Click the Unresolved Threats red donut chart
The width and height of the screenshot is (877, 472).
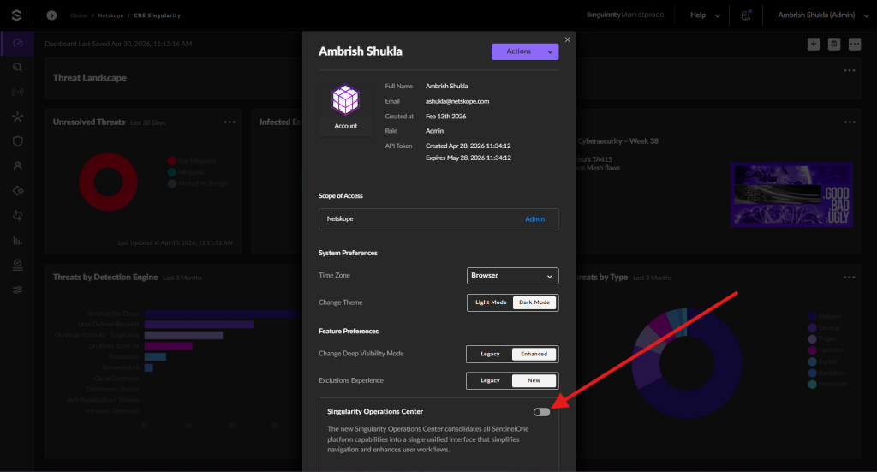point(109,182)
